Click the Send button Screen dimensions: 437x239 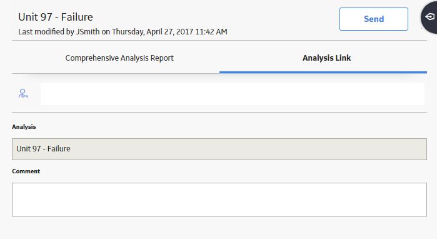tap(374, 19)
